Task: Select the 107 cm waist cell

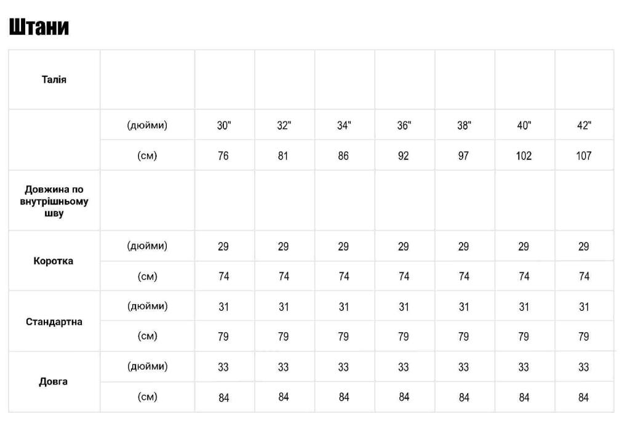Action: click(584, 156)
